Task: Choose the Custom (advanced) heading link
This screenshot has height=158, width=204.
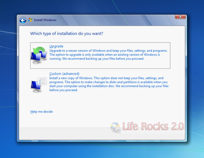Action: [x=64, y=74]
